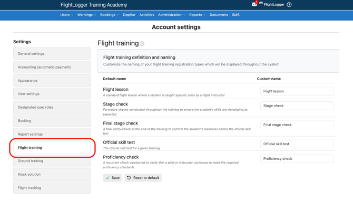Open Designated user roles section
This screenshot has width=353, height=200.
tap(52, 107)
